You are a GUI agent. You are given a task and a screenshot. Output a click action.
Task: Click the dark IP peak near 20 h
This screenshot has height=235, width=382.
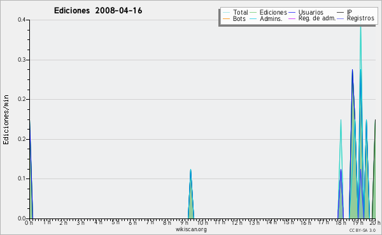coord(374,169)
